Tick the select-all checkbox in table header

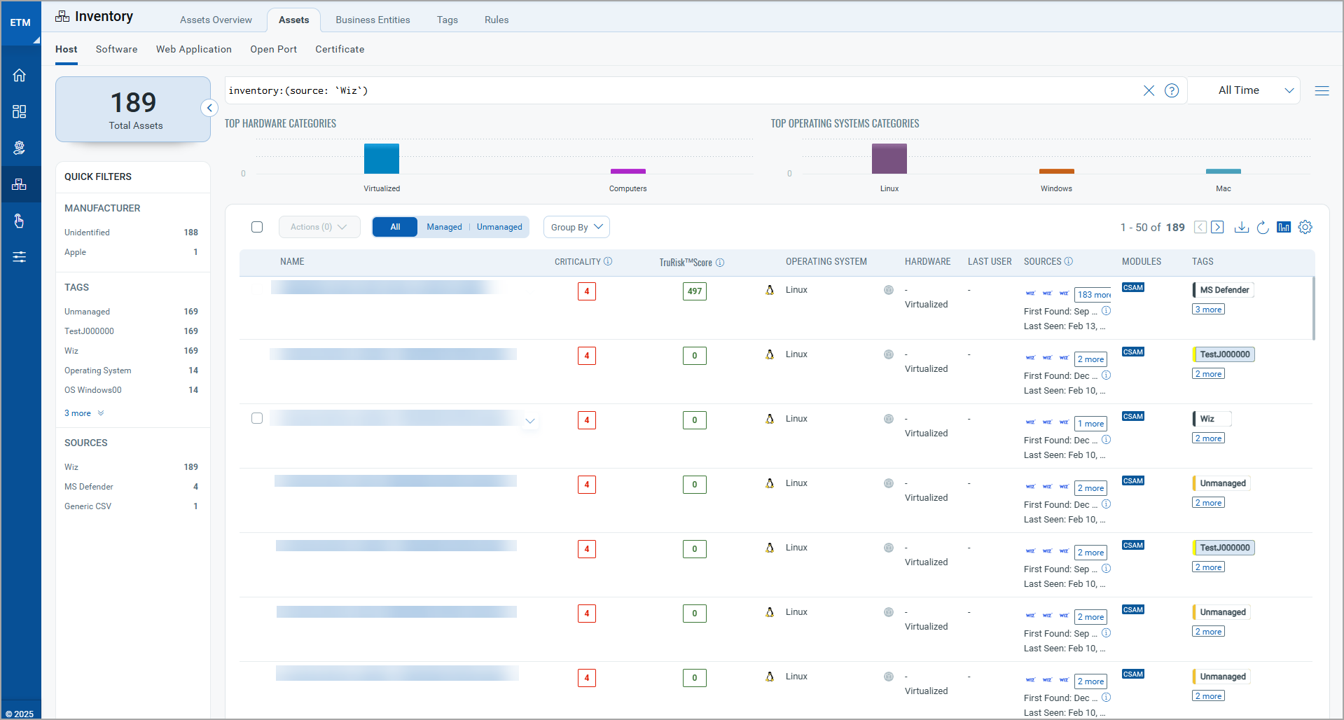257,227
